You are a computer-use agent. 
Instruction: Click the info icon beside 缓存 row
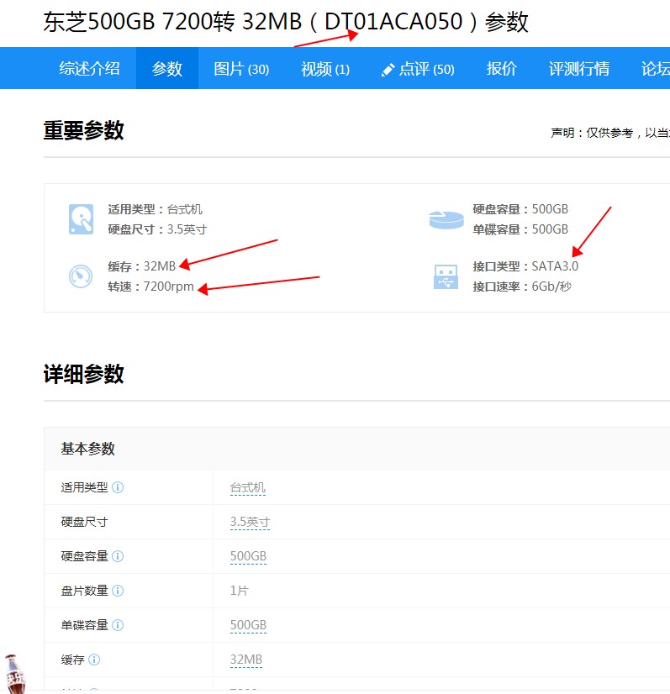click(x=94, y=660)
